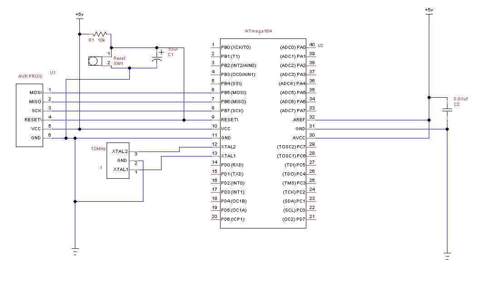
Task: Click the +5v power label above R1
Action: tap(79, 14)
